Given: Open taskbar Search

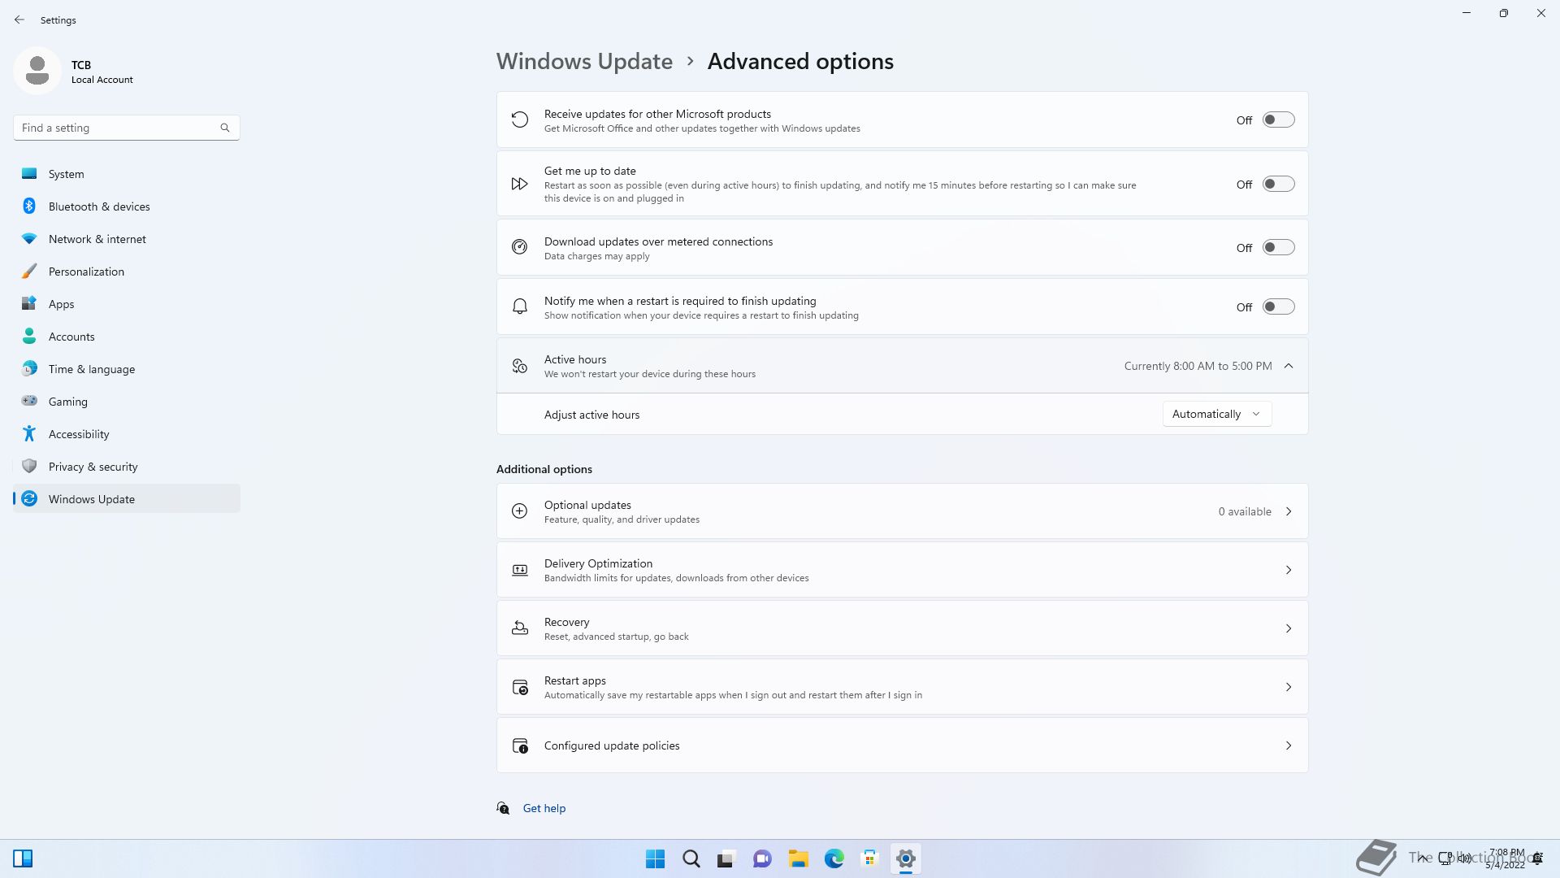Looking at the screenshot, I should point(691,858).
